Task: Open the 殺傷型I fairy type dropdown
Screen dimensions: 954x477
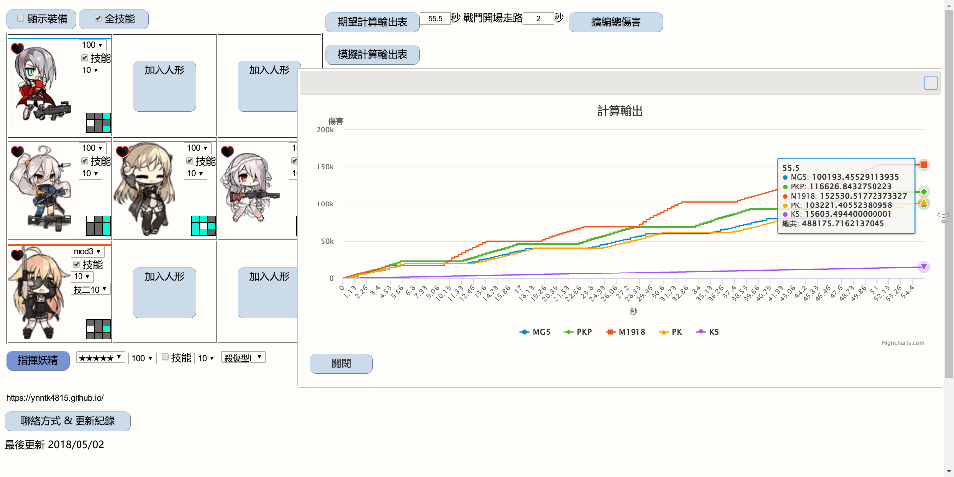Action: click(x=243, y=358)
